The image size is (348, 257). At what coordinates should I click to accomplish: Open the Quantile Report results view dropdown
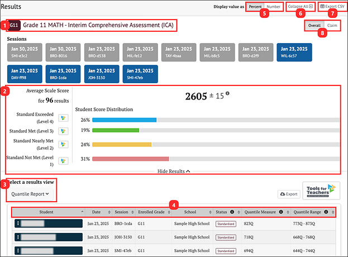[30, 194]
